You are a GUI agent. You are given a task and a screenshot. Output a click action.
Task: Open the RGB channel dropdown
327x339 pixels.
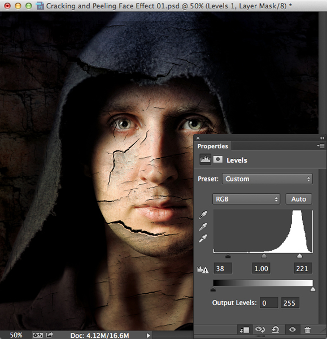point(246,199)
